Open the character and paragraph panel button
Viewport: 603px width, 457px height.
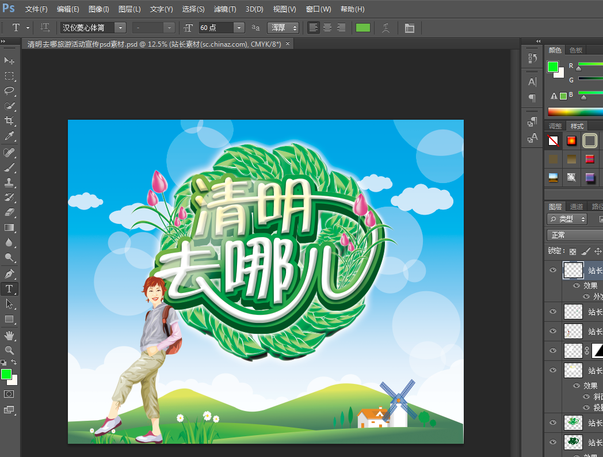[x=409, y=28]
